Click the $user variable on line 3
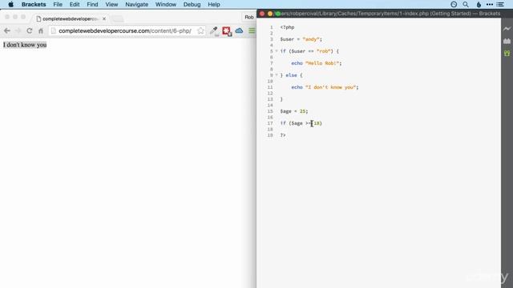The image size is (513, 288). point(287,39)
